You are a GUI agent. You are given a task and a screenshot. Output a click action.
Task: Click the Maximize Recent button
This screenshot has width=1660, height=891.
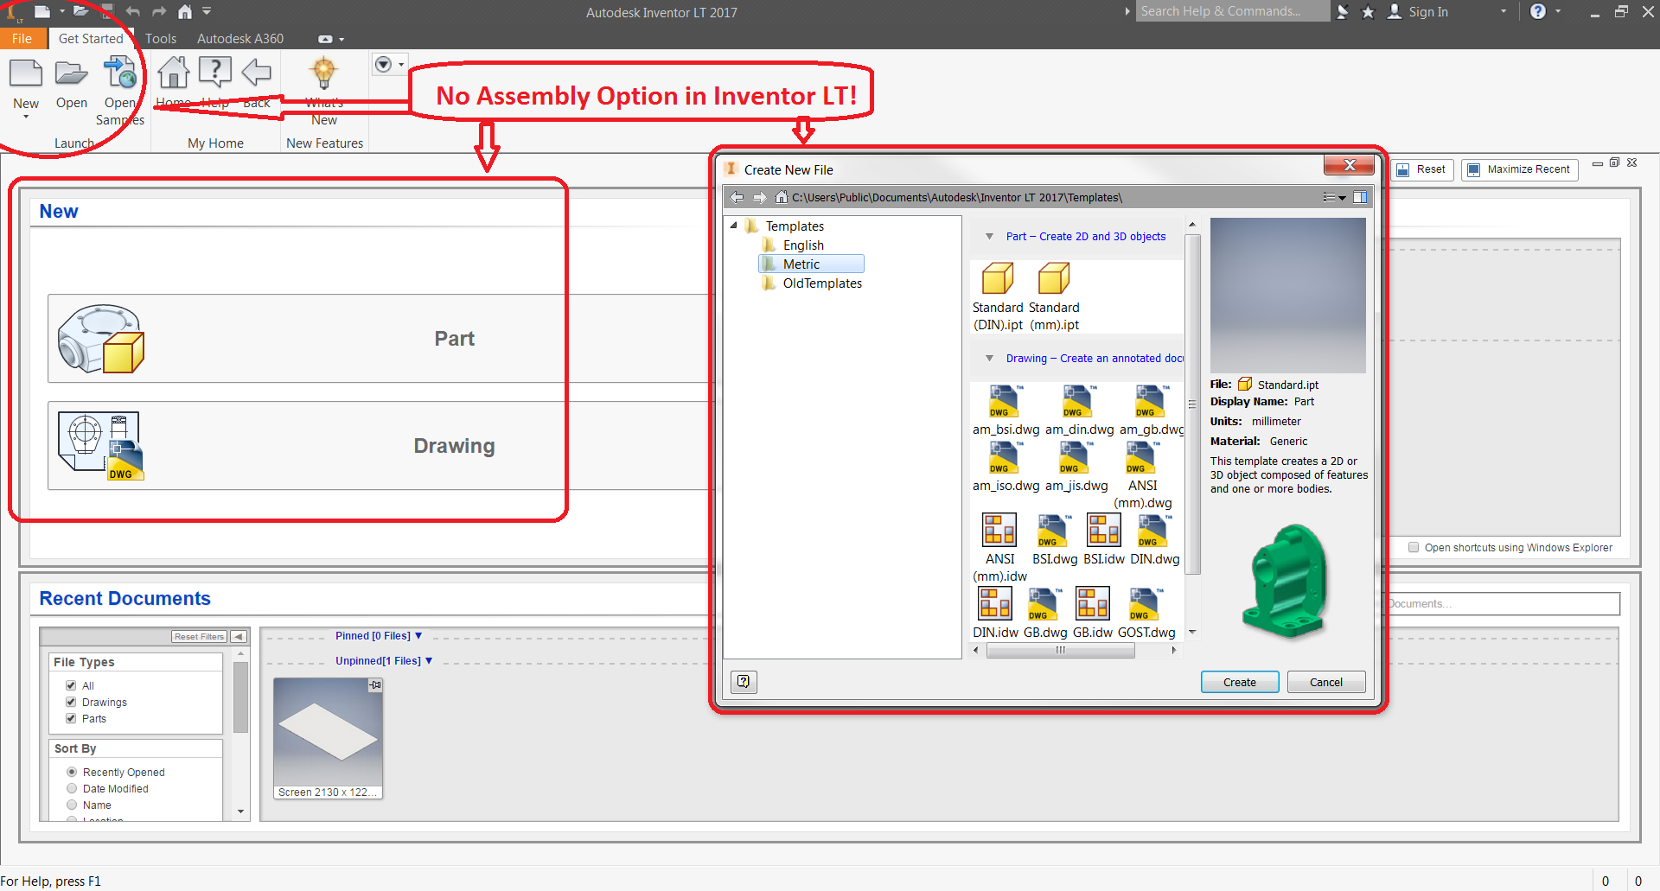pos(1519,169)
